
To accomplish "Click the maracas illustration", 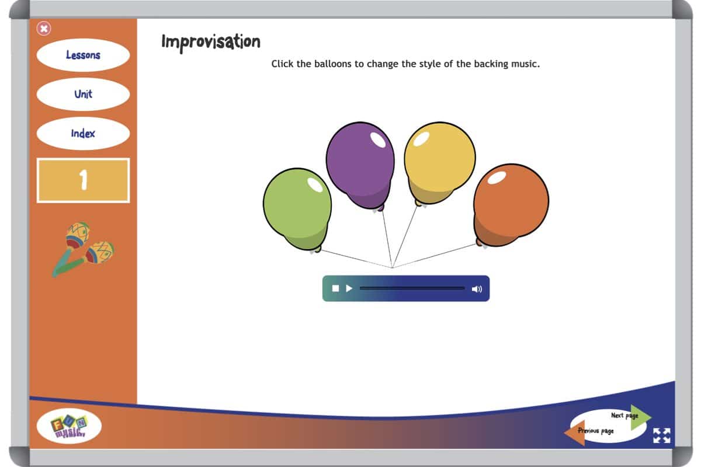I will (x=82, y=249).
